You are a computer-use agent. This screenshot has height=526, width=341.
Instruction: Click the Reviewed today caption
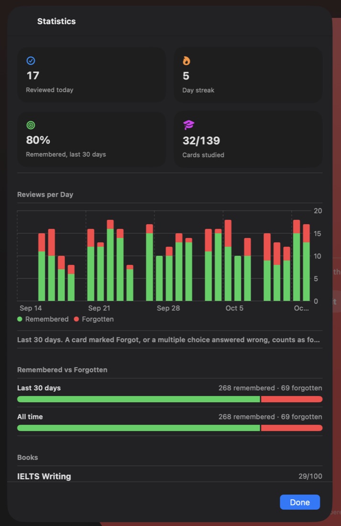click(x=50, y=90)
